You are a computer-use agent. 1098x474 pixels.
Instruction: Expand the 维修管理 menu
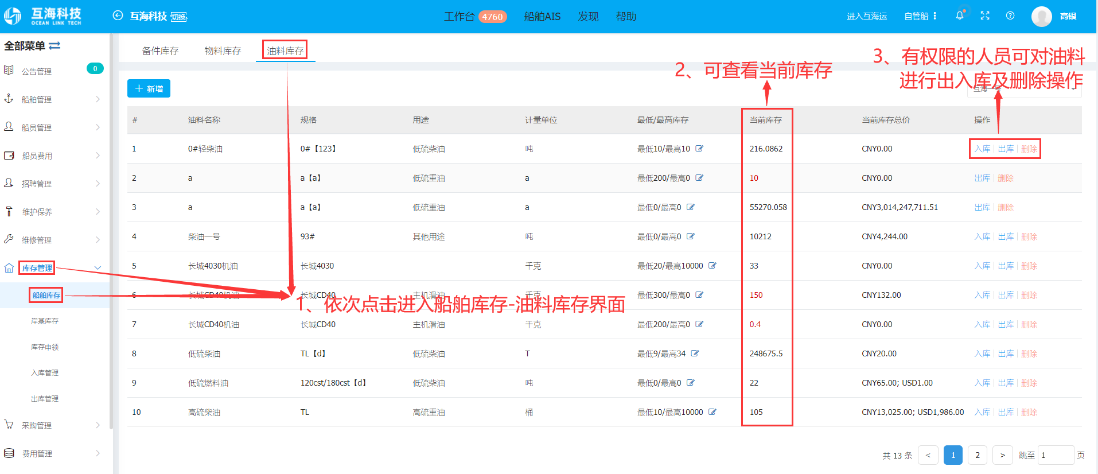pos(98,240)
